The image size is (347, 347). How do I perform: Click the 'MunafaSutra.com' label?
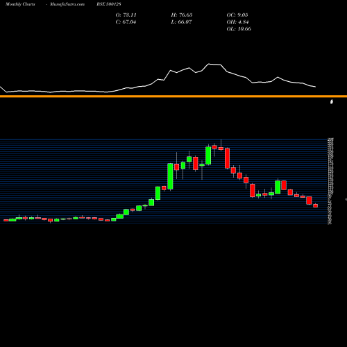67,4
